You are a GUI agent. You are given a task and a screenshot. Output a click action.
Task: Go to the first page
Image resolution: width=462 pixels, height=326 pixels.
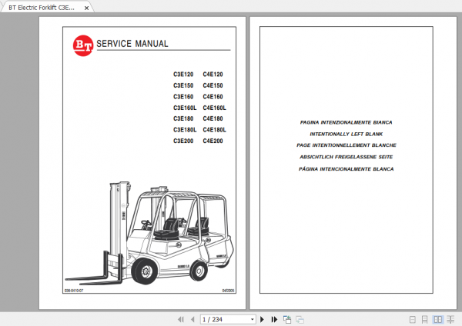coord(181,319)
